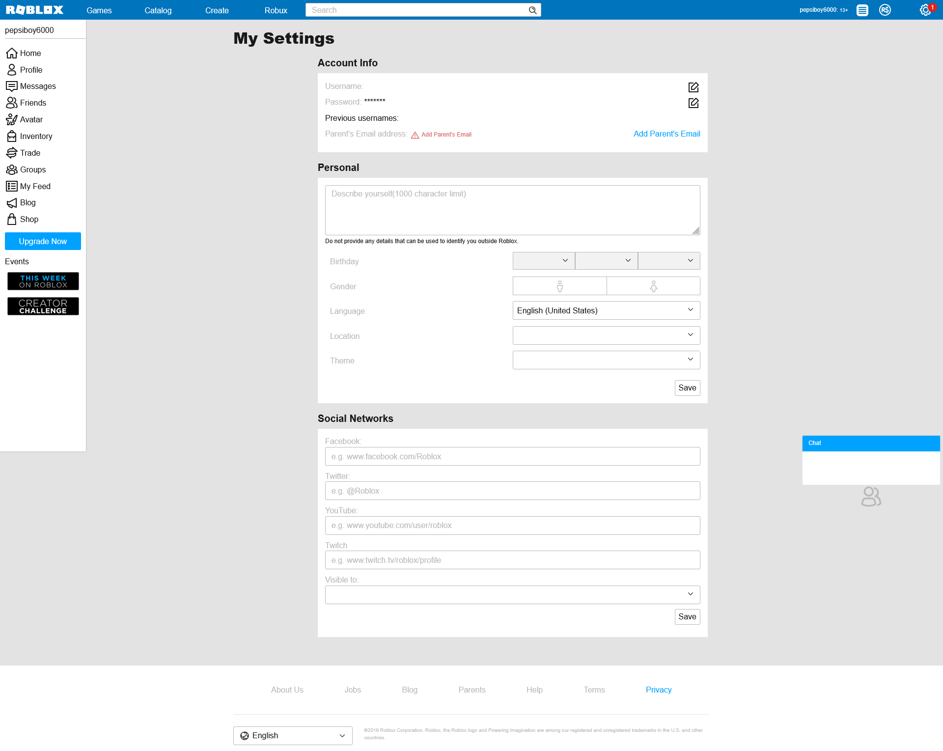
Task: Go to Trade in the sidebar
Action: pos(30,153)
